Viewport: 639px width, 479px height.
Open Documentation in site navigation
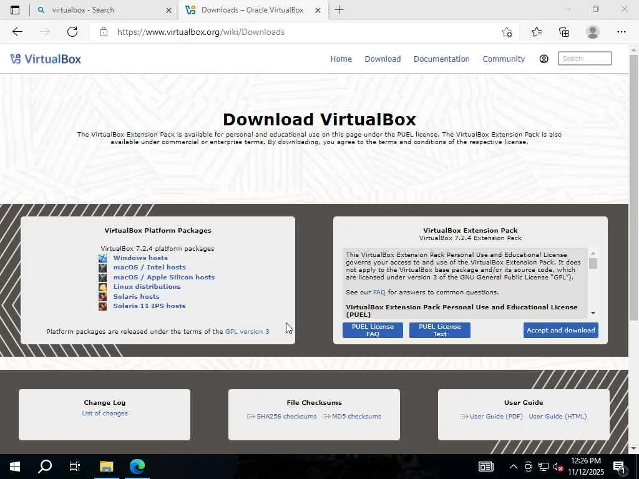click(x=442, y=59)
